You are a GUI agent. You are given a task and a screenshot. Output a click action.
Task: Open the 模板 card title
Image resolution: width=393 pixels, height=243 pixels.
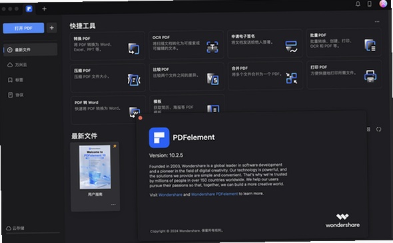click(x=157, y=102)
